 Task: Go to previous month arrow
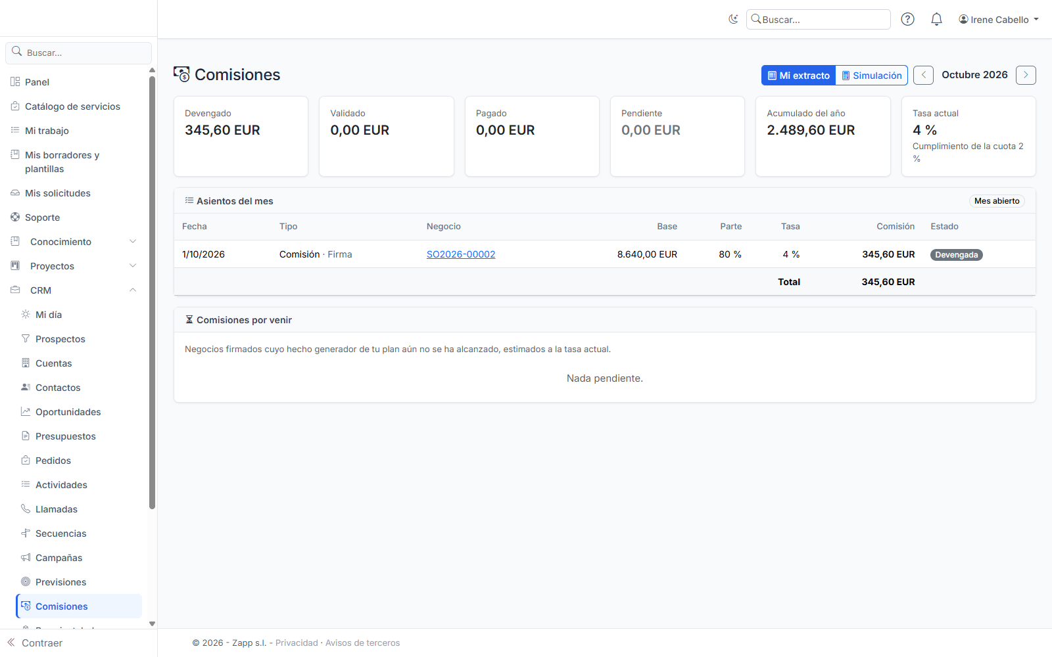coord(923,75)
